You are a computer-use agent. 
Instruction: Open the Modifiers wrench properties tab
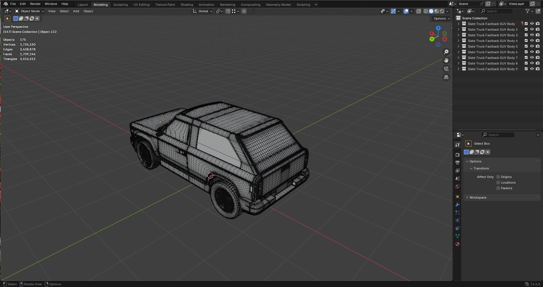pos(457,205)
